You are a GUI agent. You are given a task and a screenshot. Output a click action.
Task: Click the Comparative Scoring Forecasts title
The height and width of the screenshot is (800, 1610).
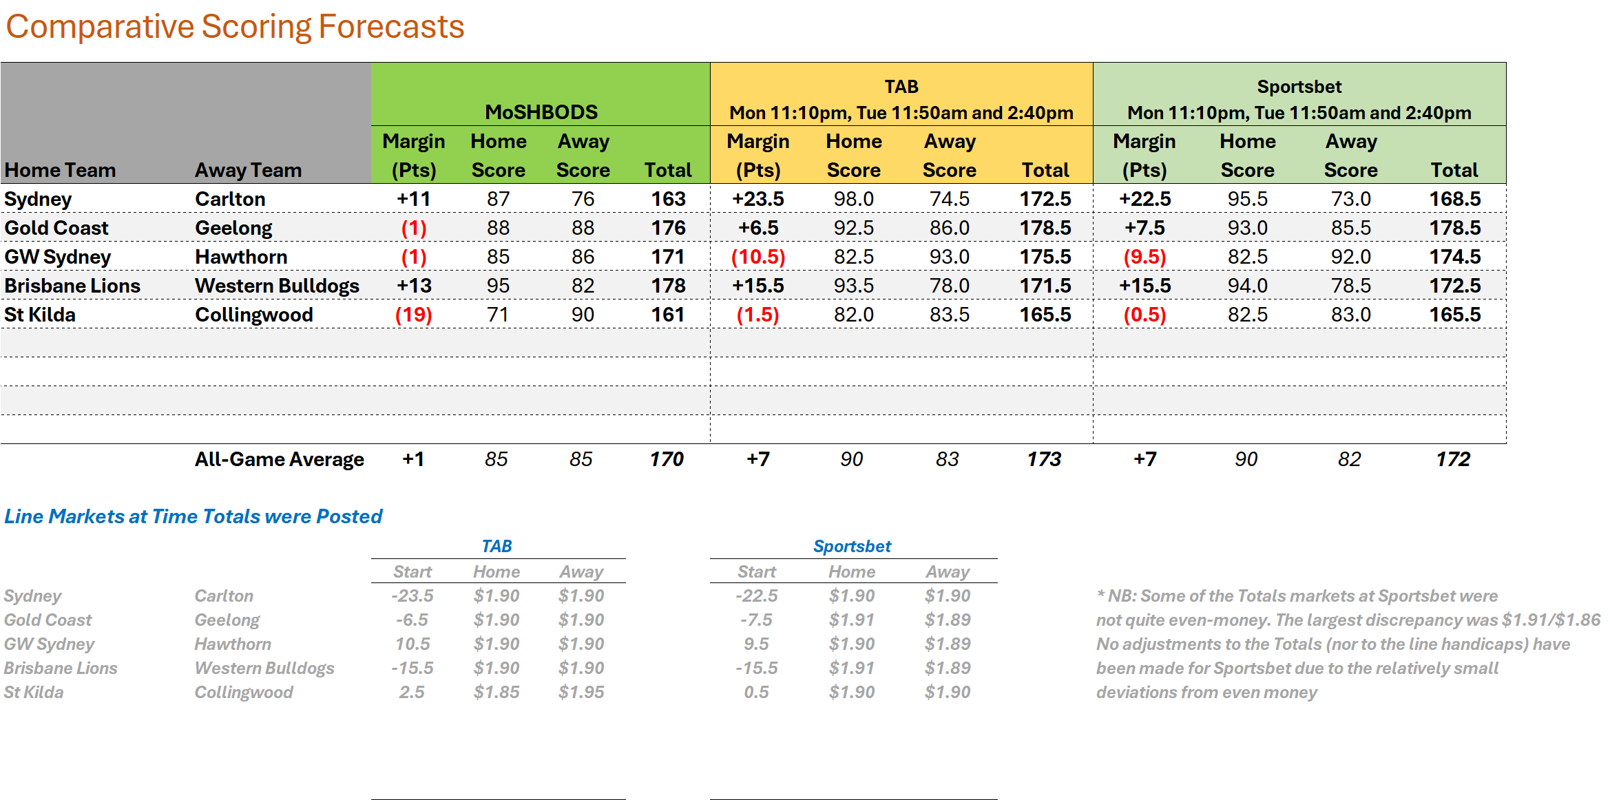[x=235, y=27]
